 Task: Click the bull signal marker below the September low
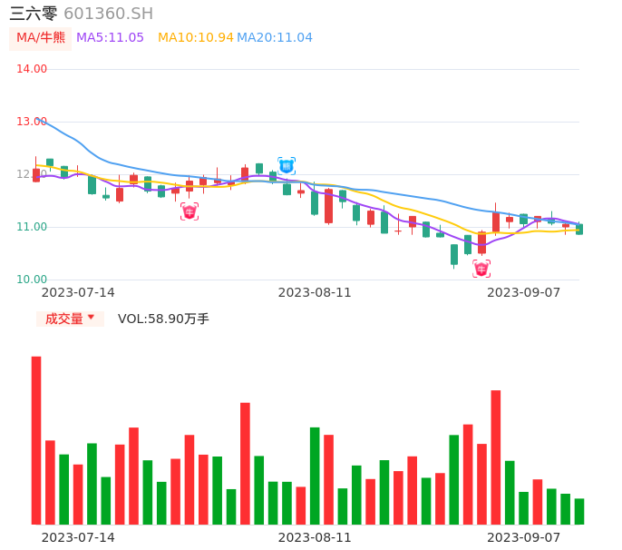click(x=481, y=269)
